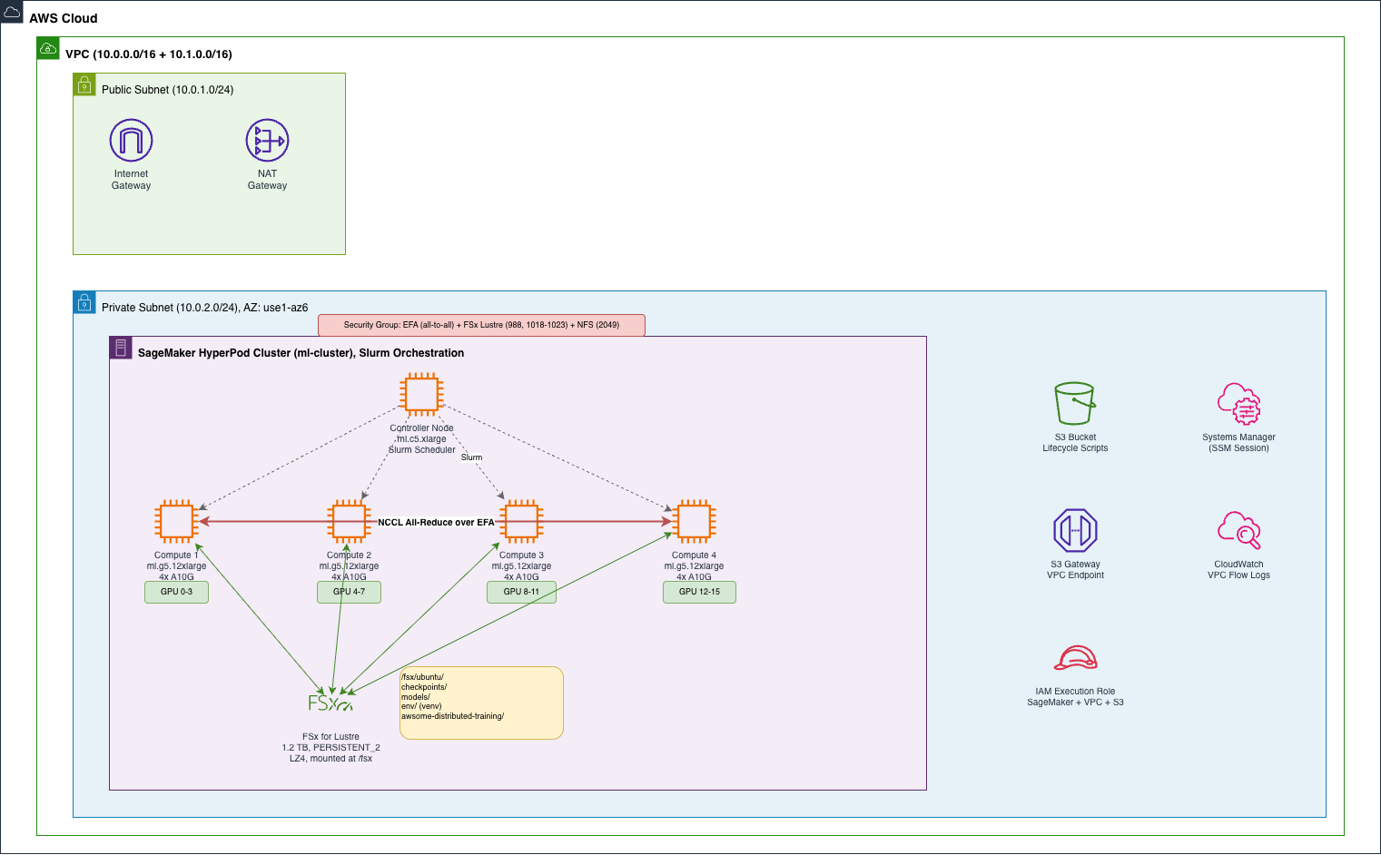Select the NAT Gateway icon
The width and height of the screenshot is (1381, 855).
[x=267, y=141]
